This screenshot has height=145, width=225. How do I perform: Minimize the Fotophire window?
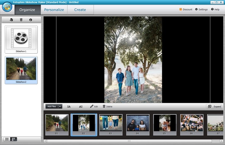point(213,2)
